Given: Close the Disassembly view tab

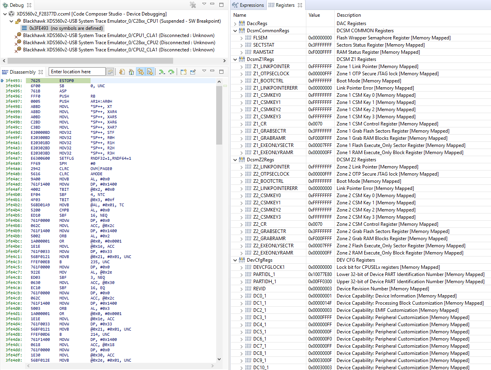Looking at the screenshot, I should 41,72.
